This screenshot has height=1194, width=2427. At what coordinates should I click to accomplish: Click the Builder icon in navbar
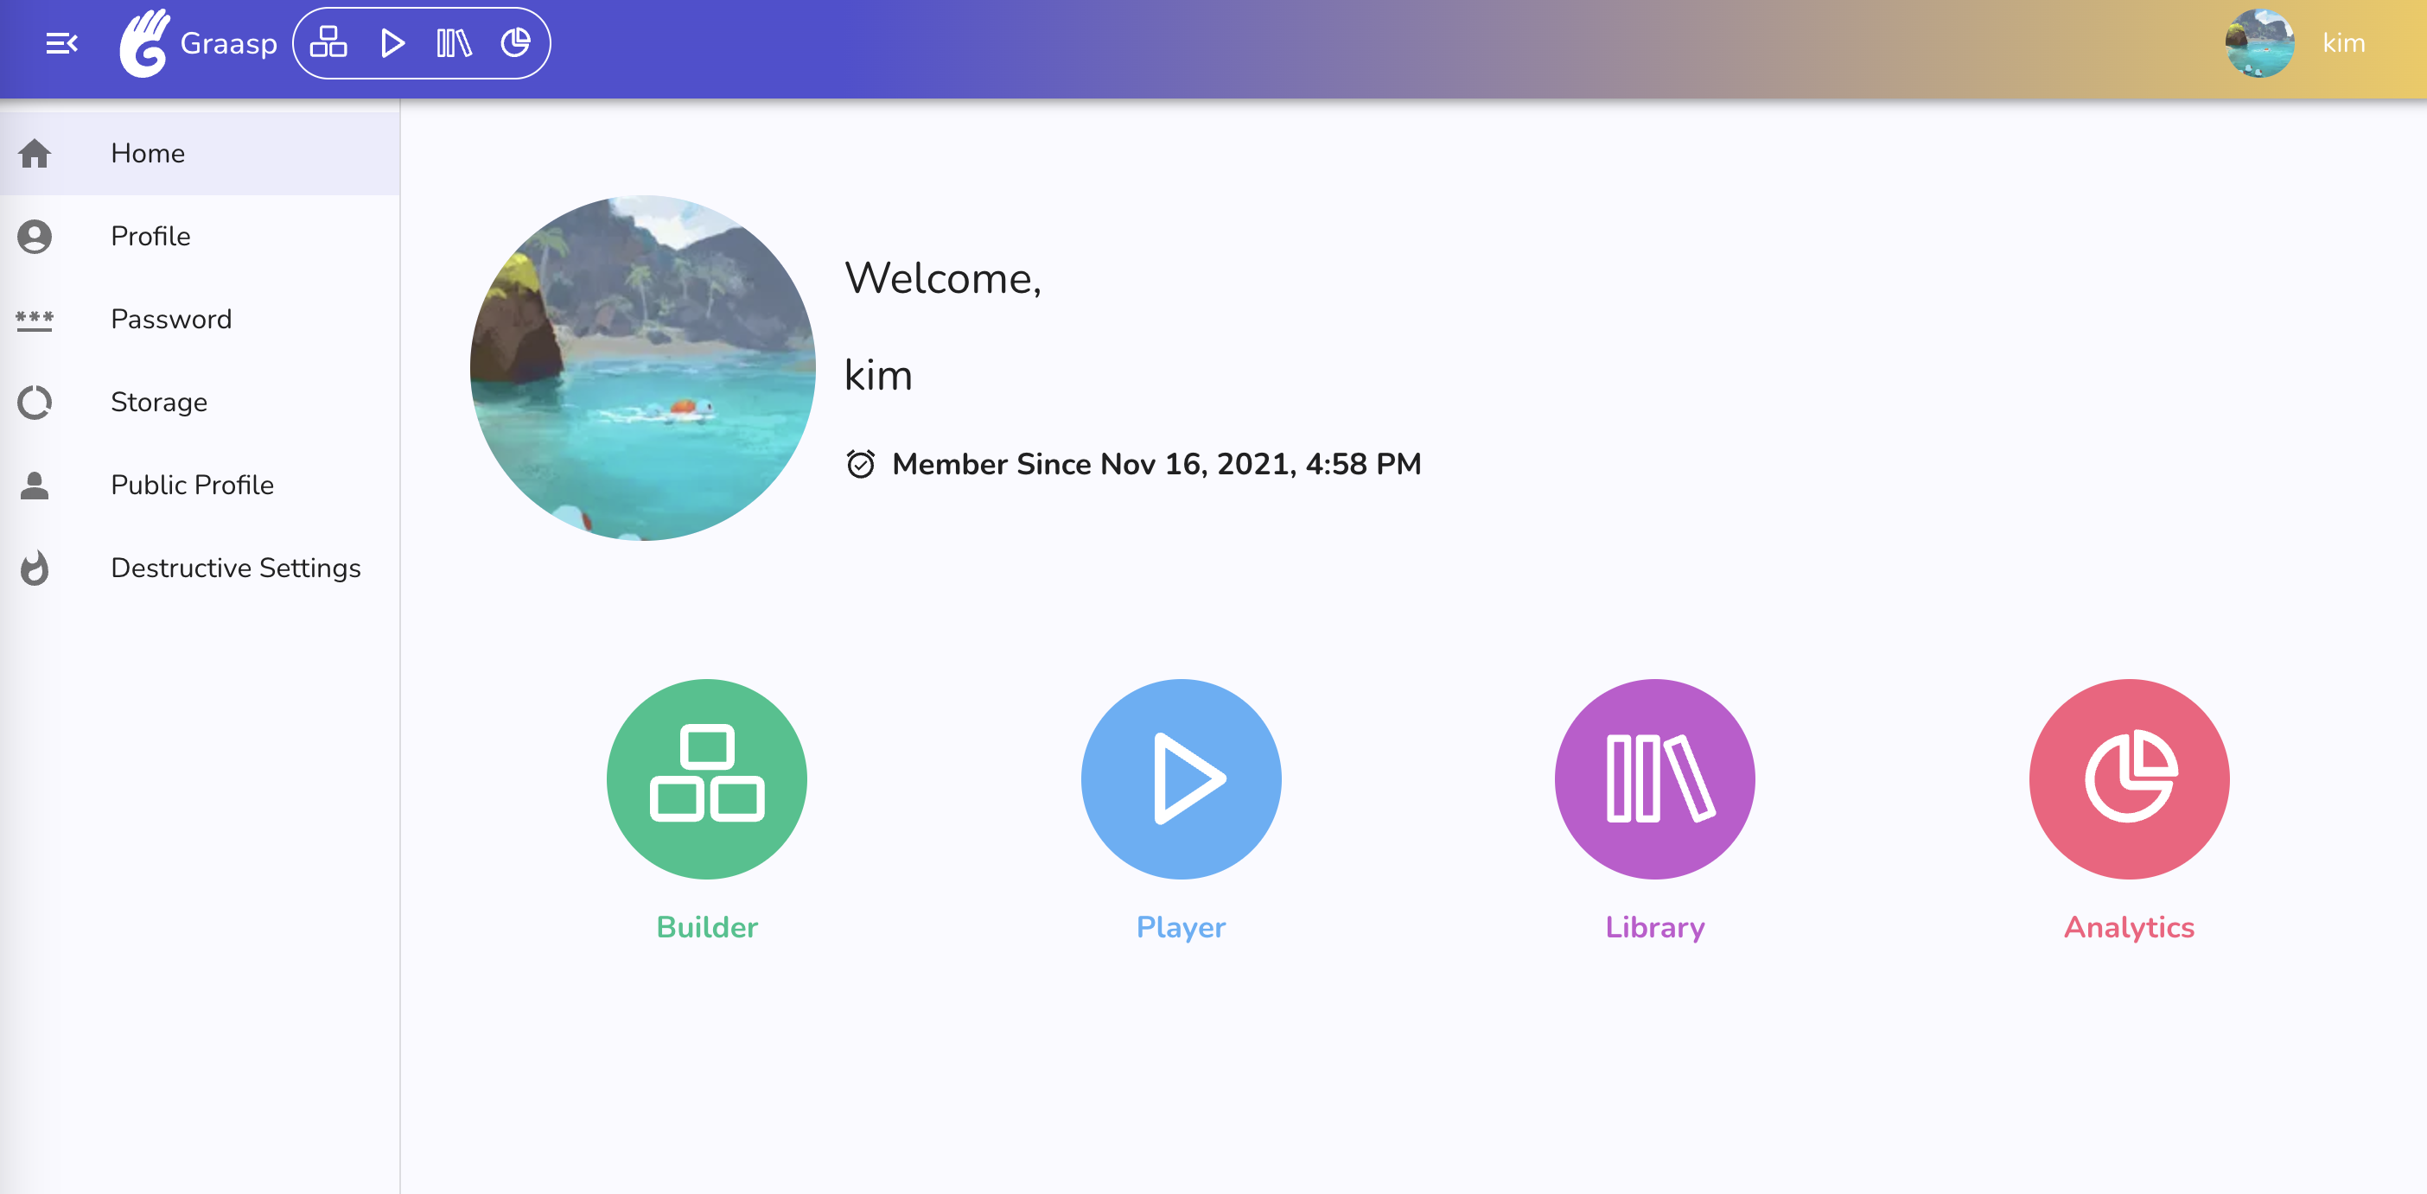329,43
